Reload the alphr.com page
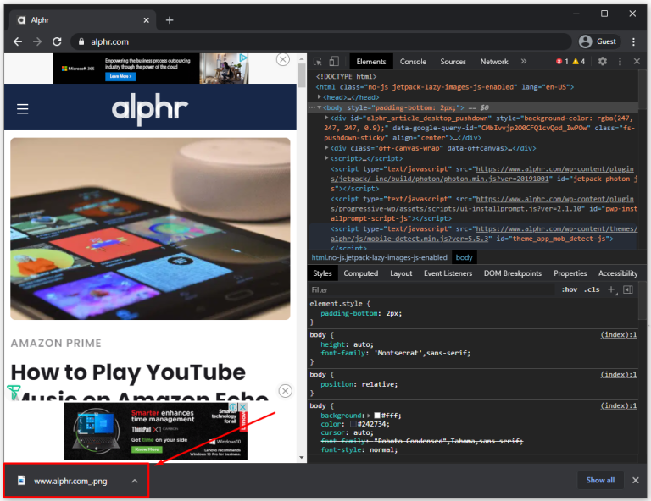This screenshot has width=651, height=501. point(57,41)
